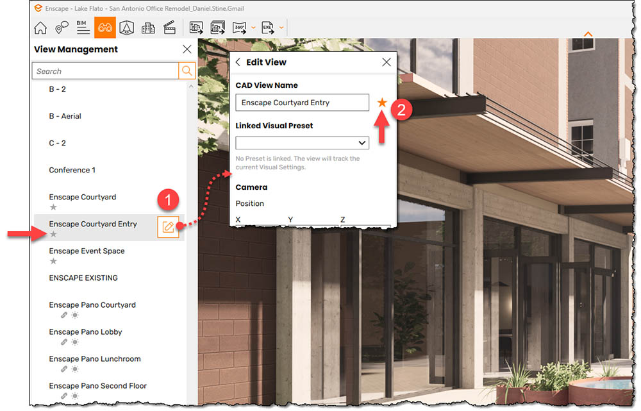Click the 360° panorama export icon
Image resolution: width=641 pixels, height=411 pixels.
(x=240, y=28)
